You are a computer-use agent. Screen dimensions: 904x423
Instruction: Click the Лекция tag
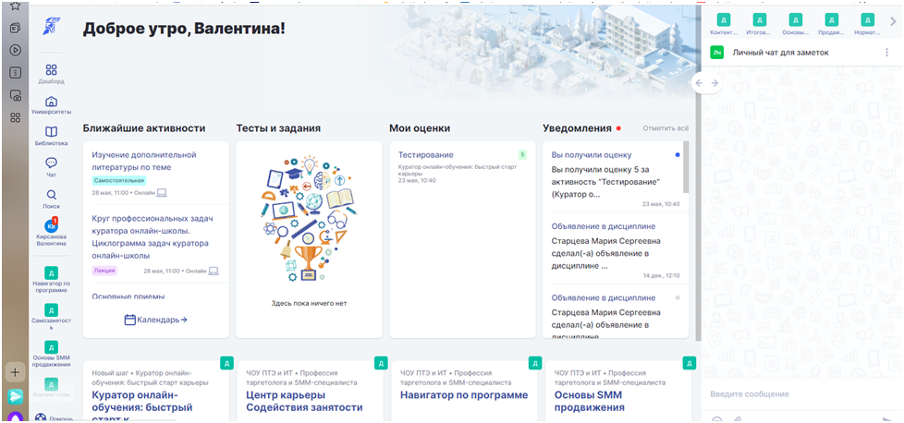(x=105, y=271)
